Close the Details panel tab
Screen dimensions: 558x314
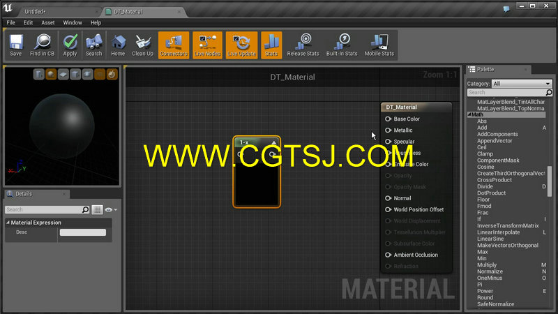coord(64,194)
